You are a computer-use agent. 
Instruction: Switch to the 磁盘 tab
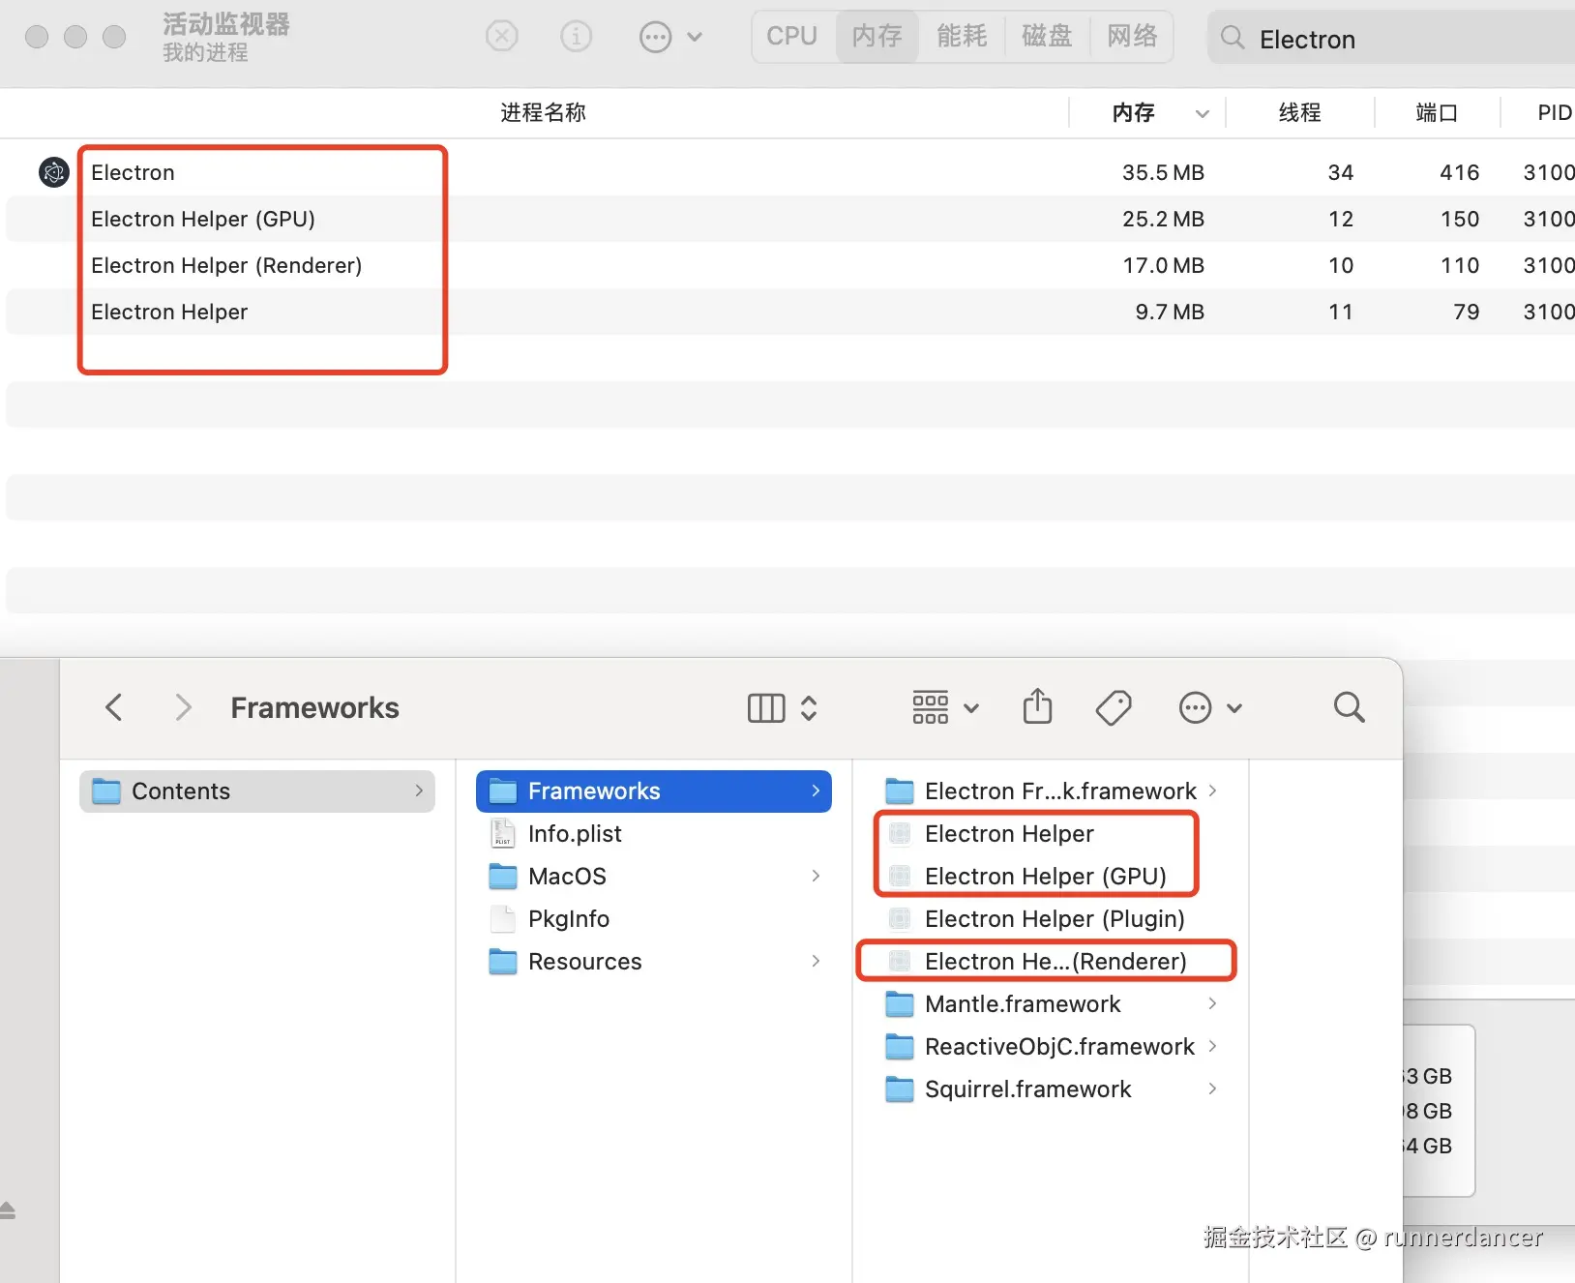click(1047, 37)
